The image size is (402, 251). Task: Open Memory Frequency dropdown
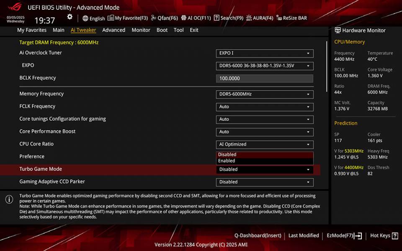point(265,94)
